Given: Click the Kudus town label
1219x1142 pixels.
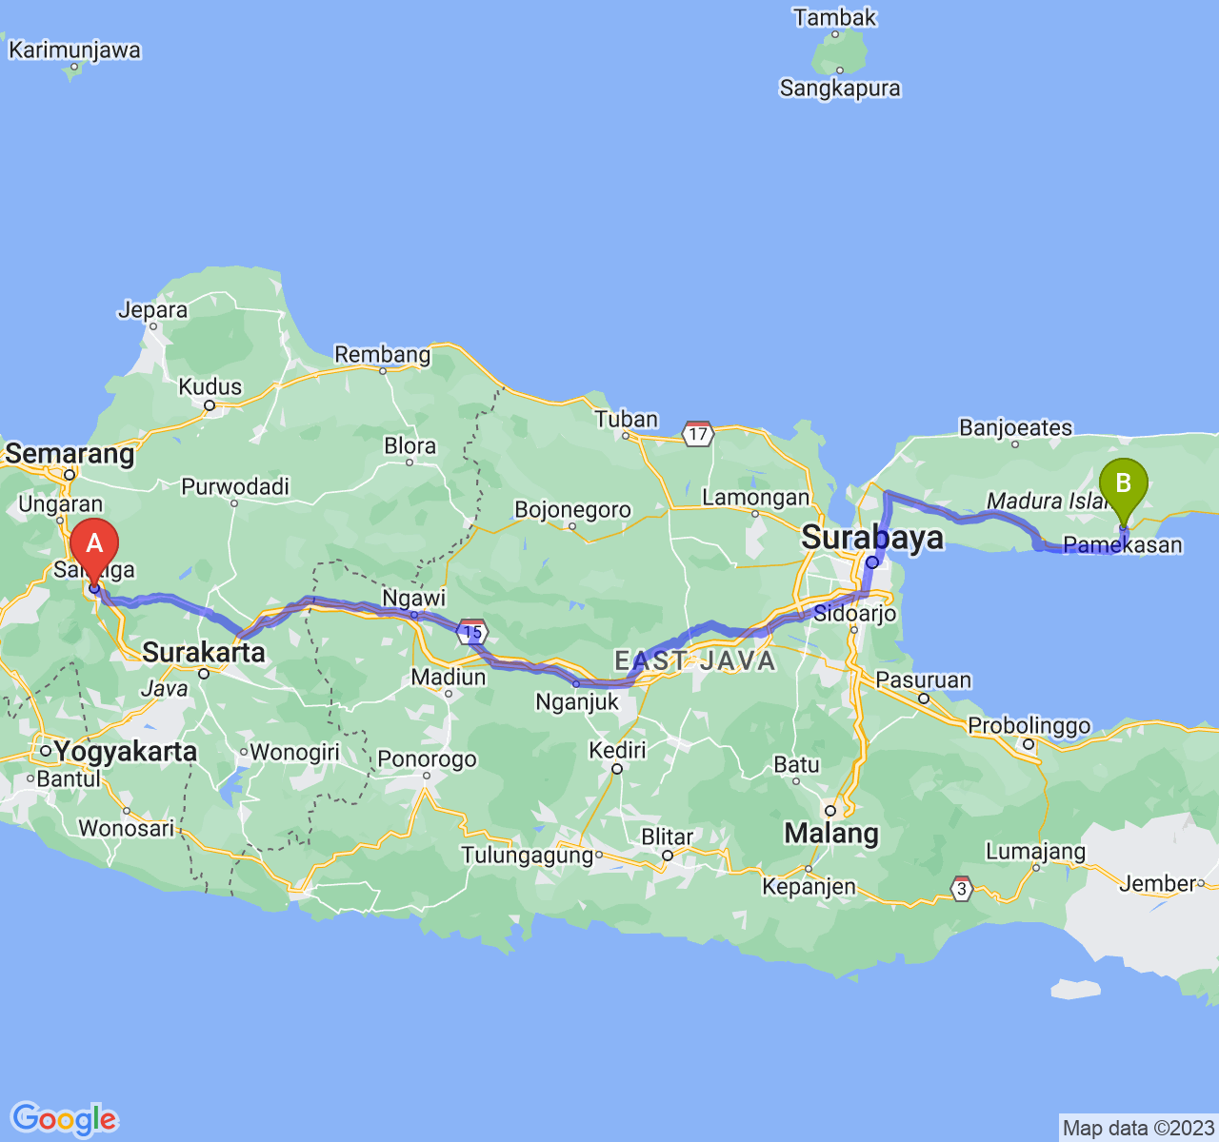Looking at the screenshot, I should [x=210, y=386].
